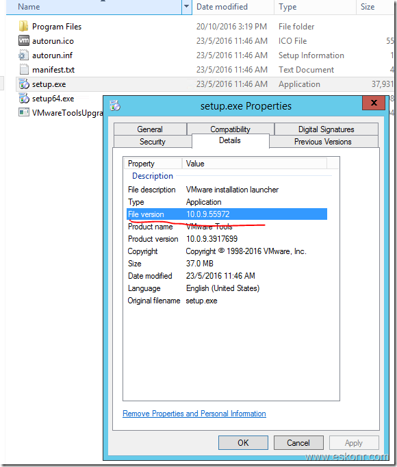The height and width of the screenshot is (467, 397).
Task: Click Remove Properties and Personal Information link
Action: point(194,414)
